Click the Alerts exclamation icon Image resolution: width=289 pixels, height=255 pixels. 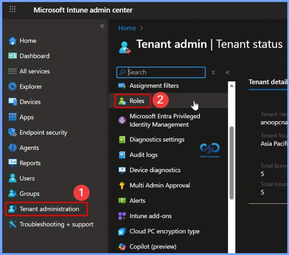click(x=122, y=201)
